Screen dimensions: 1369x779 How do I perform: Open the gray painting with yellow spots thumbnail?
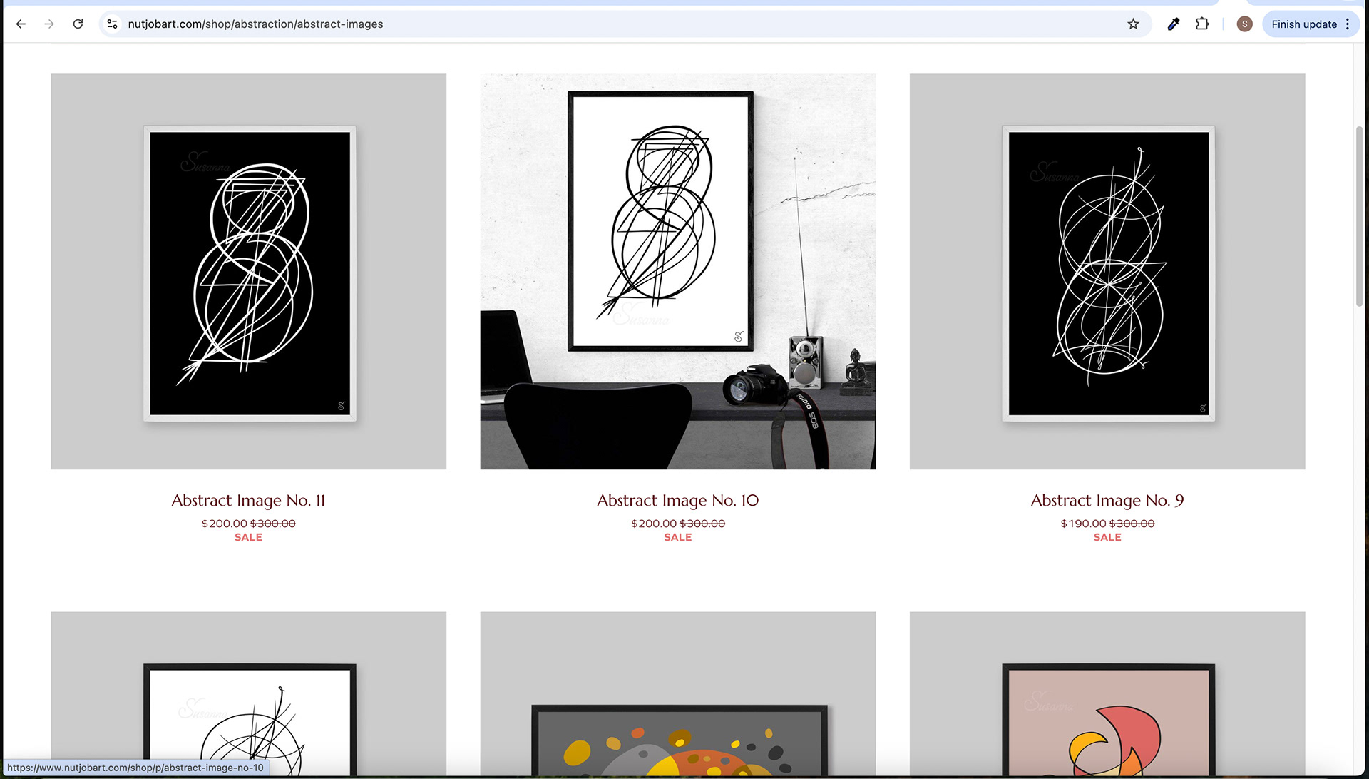pos(678,693)
